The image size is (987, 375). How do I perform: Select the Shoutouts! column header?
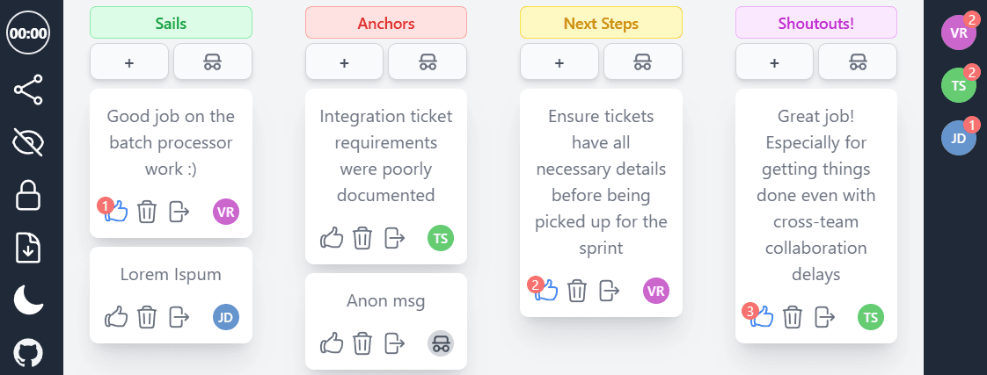(816, 23)
